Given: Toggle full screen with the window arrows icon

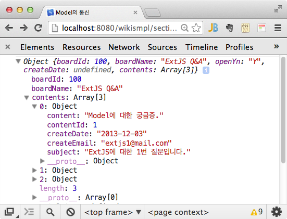Looking at the screenshot, I should click(x=278, y=9).
